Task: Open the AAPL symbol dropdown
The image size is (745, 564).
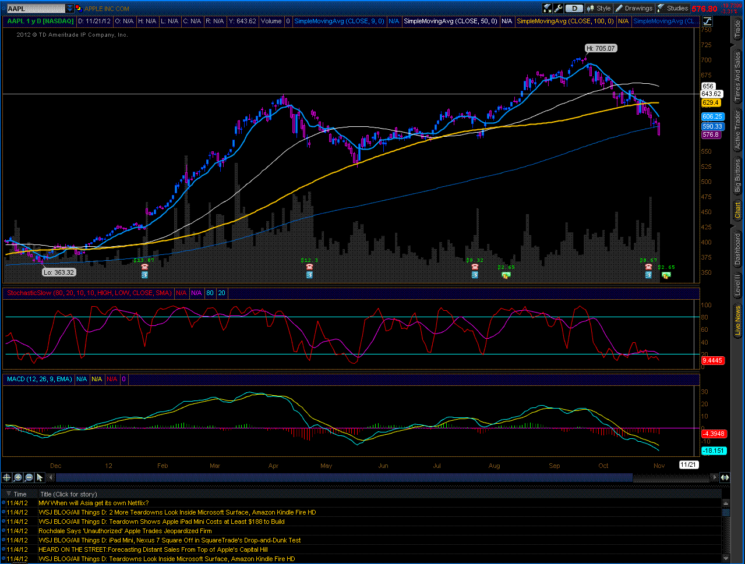Action: (69, 8)
